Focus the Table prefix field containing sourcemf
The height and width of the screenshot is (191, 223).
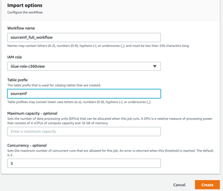point(84,94)
